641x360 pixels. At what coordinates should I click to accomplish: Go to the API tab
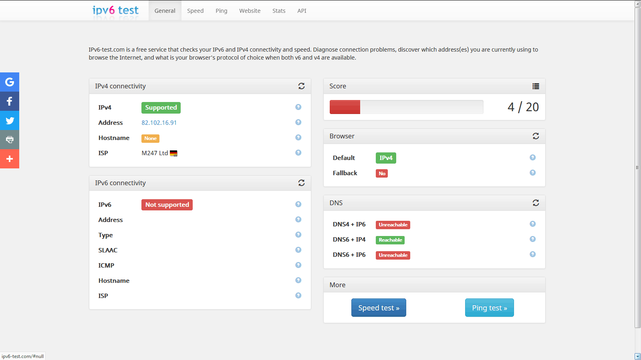[302, 11]
